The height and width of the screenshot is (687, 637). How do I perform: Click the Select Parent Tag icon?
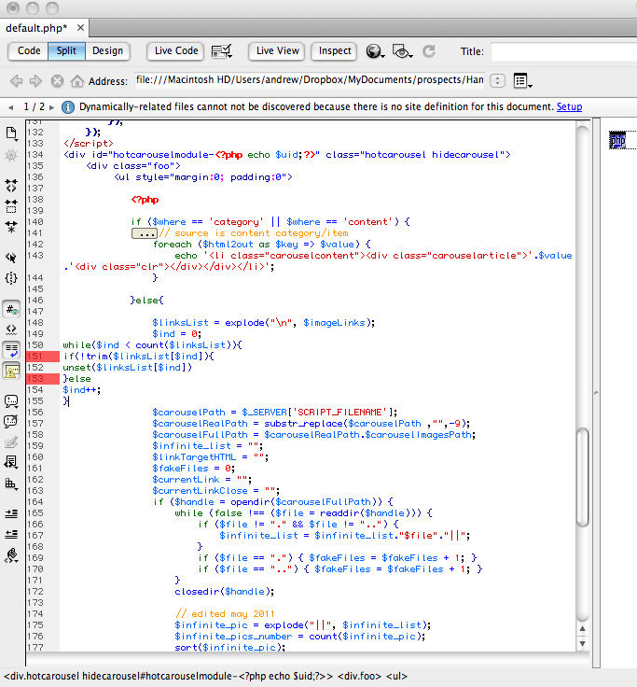tap(11, 258)
